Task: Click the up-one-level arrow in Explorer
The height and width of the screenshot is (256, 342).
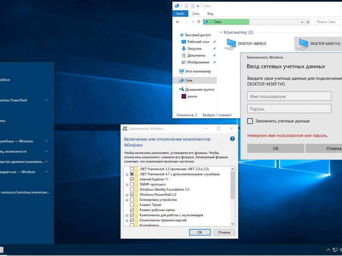Action: pyautogui.click(x=199, y=22)
